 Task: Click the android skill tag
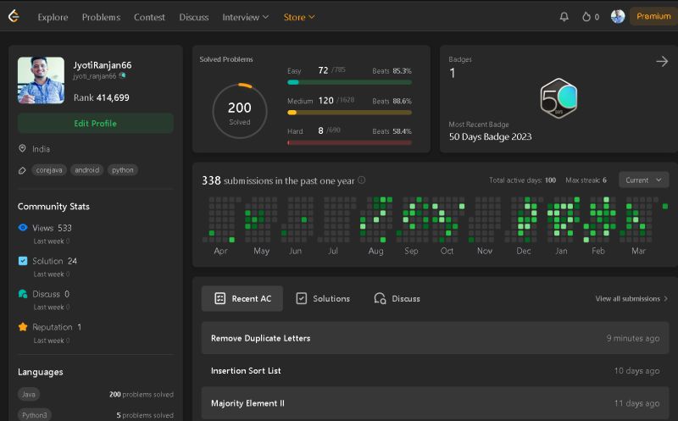pyautogui.click(x=87, y=170)
